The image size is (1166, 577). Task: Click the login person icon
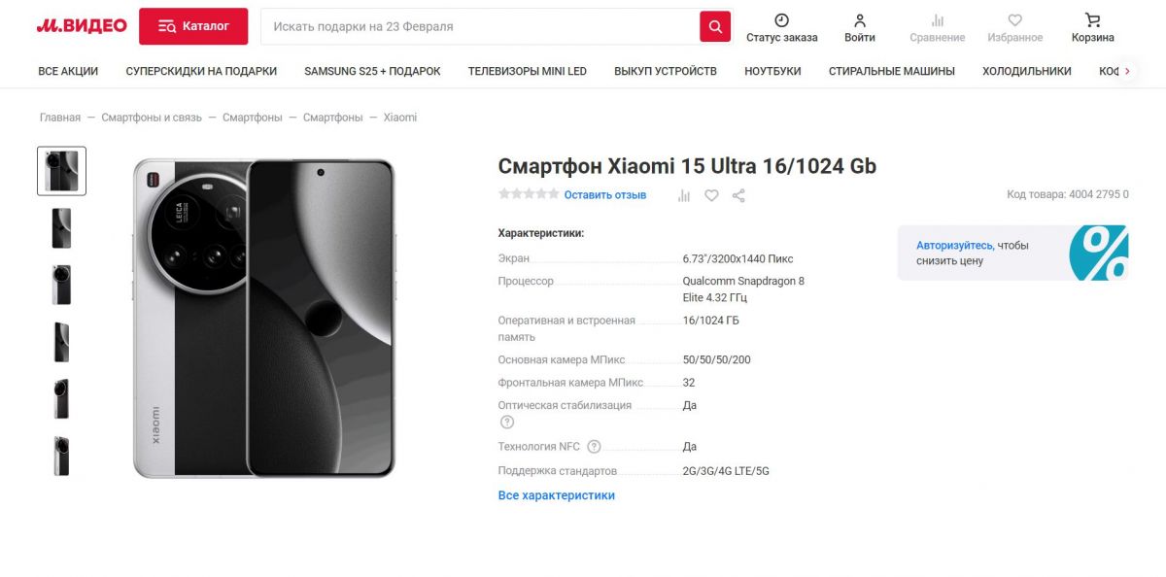(x=860, y=20)
